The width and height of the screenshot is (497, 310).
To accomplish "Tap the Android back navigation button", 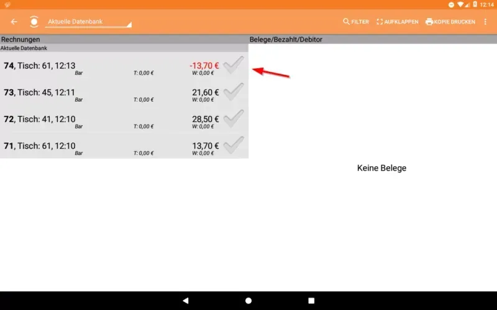I will tap(186, 301).
